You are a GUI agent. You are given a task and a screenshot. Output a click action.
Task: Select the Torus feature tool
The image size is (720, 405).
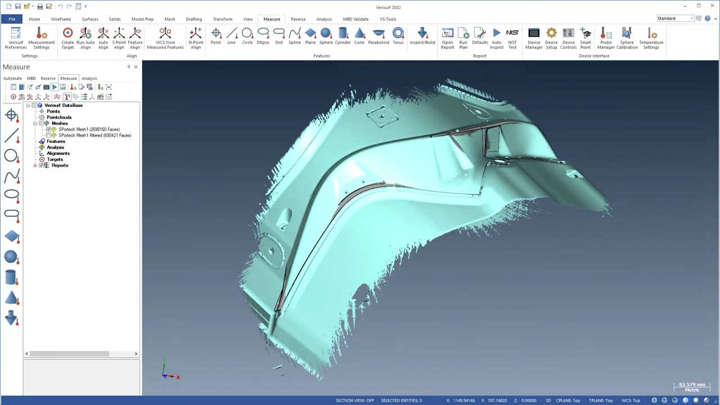(x=398, y=36)
